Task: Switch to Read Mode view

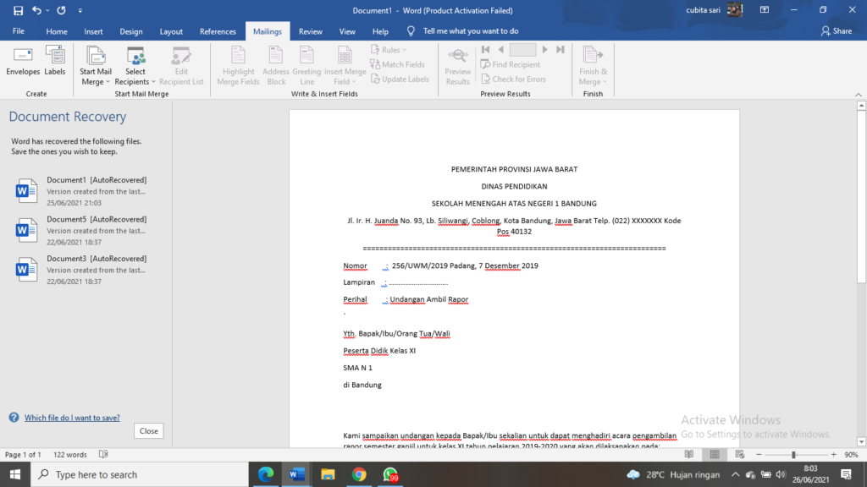Action: pos(689,454)
